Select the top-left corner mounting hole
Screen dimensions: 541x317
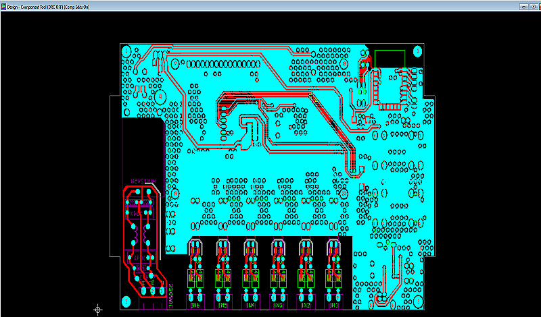coord(126,51)
